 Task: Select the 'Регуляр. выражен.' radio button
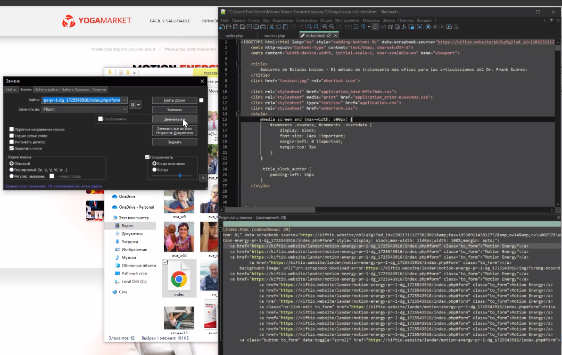pos(12,176)
